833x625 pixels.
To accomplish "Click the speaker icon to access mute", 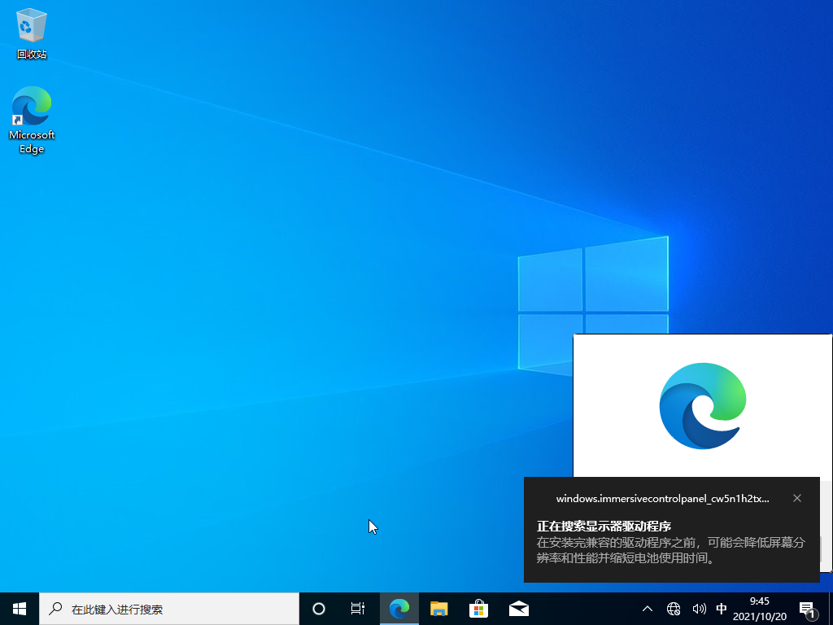I will coord(699,608).
